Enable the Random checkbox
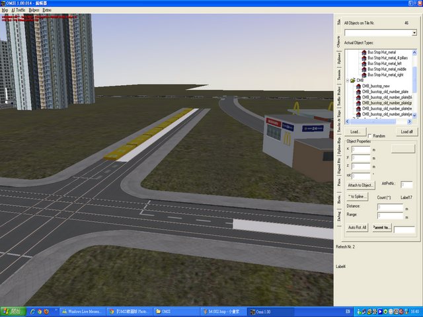Viewport: 423px width, 317px height. 368,135
